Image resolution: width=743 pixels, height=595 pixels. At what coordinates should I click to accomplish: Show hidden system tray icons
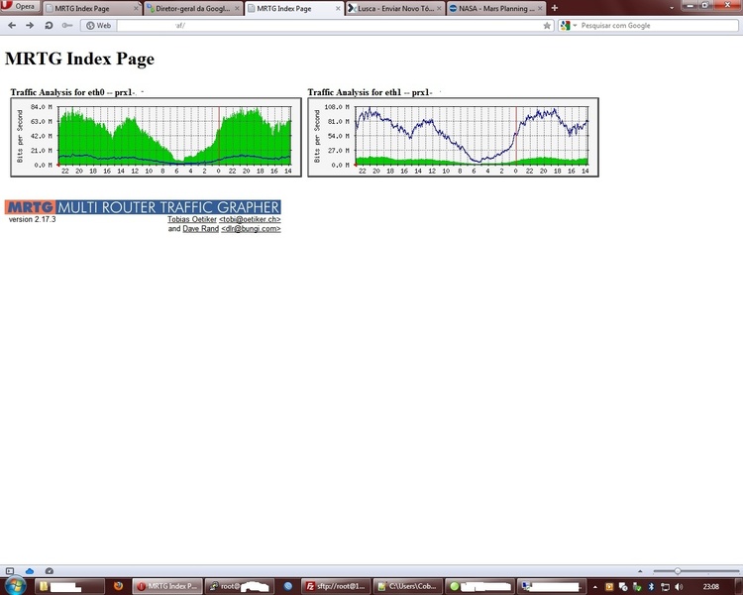tap(595, 587)
